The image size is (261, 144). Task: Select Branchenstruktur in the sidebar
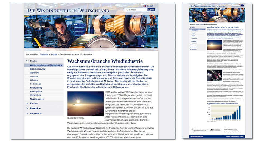(38, 69)
